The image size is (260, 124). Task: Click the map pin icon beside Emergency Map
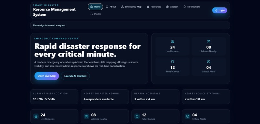pos(122,7)
